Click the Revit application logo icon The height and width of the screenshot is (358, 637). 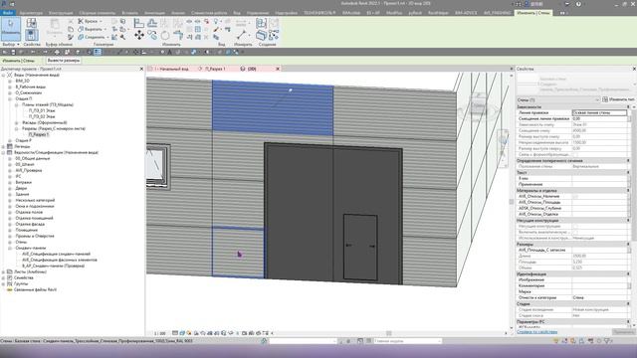coord(4,4)
